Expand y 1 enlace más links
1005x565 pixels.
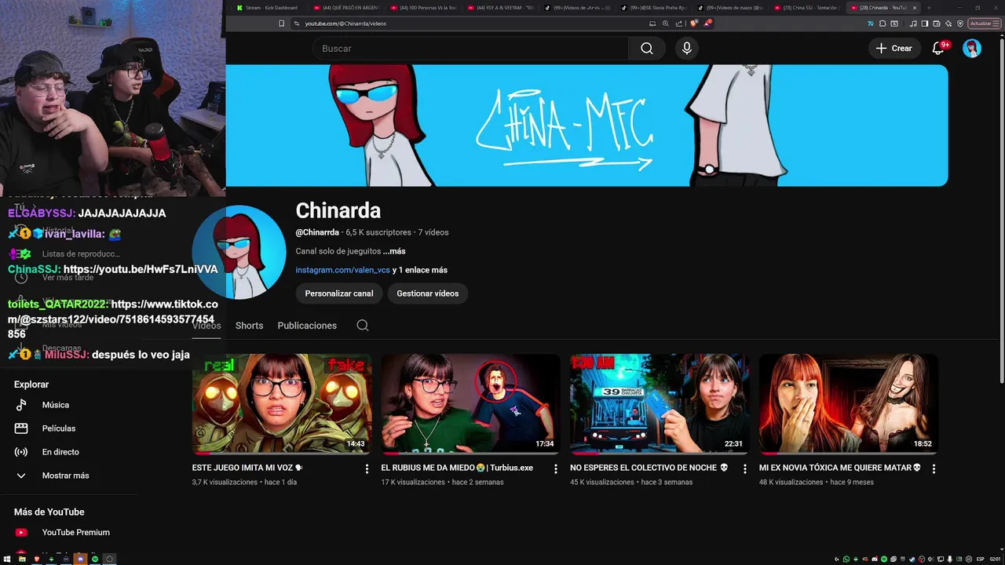[420, 270]
